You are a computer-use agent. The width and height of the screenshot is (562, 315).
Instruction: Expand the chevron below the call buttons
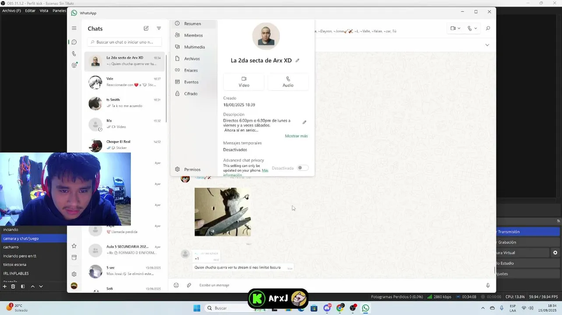click(x=487, y=45)
